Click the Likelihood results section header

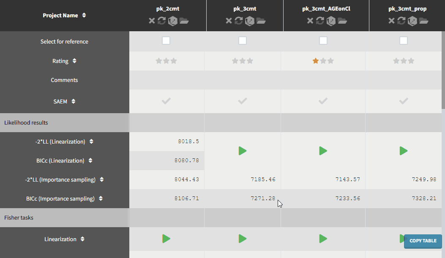coord(26,123)
